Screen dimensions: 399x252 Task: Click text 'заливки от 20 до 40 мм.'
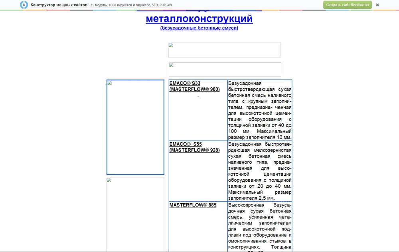[260, 186]
